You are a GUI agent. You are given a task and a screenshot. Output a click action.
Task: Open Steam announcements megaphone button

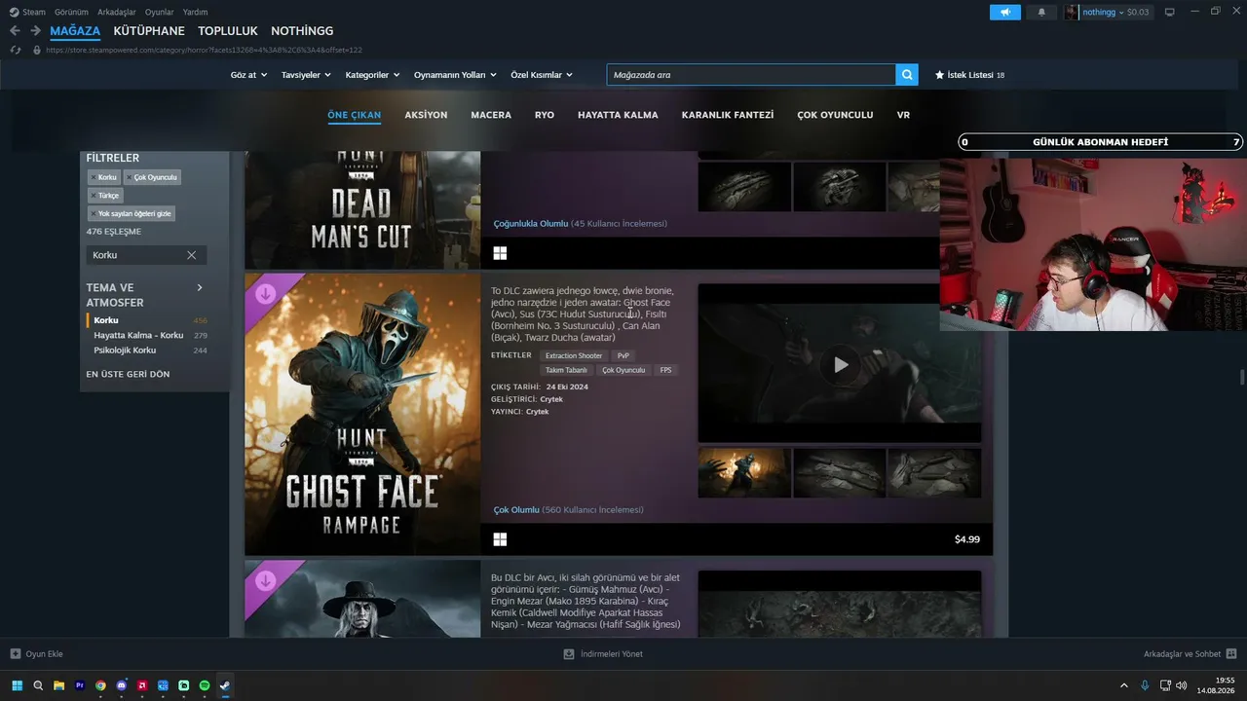(1004, 12)
